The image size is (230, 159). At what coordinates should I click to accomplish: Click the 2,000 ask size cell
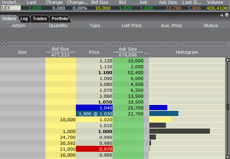click(x=128, y=67)
